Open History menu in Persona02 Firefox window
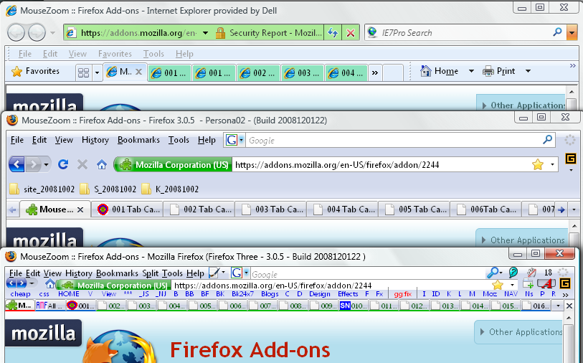Viewport: 583px width, 363px height. [x=95, y=140]
